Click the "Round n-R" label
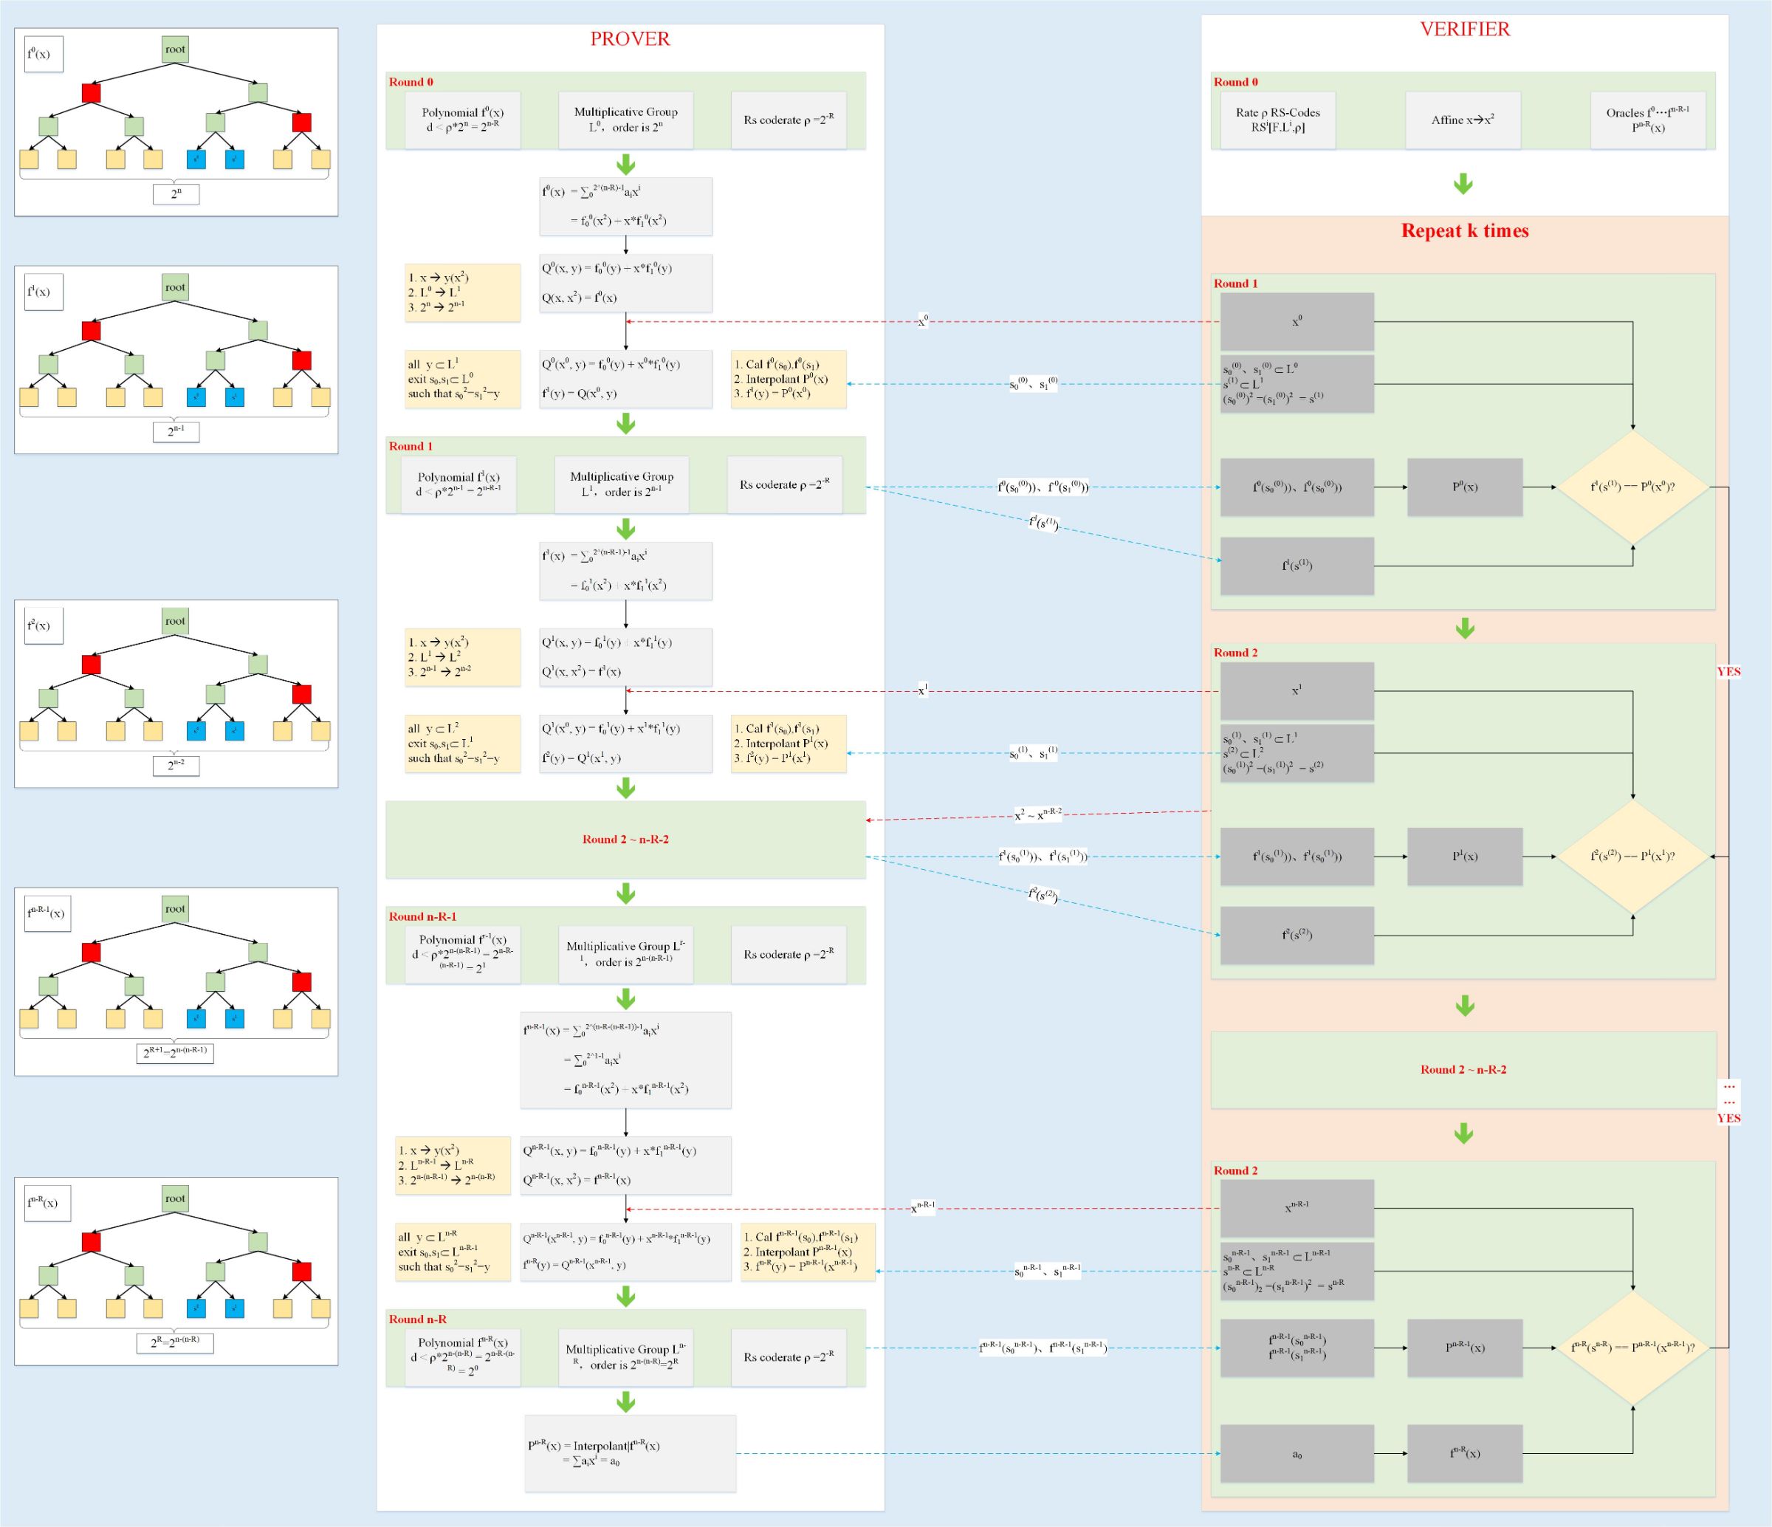Screen dimensions: 1772x1527 coord(417,1320)
